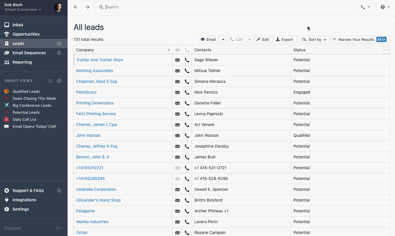Click the envelope icon for Morlong Associates
This screenshot has width=395, height=236.
(177, 71)
